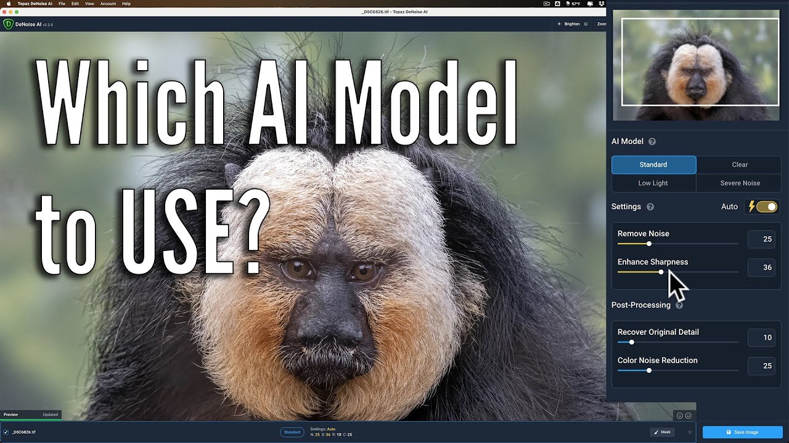Open the Post-Processing help icon
Screen dimensions: 789x443
[x=679, y=305]
